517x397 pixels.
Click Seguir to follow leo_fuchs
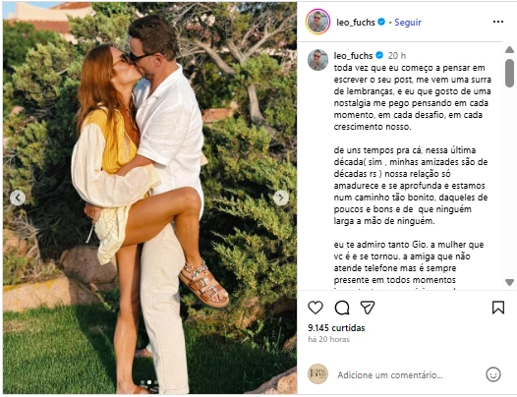[x=408, y=23]
